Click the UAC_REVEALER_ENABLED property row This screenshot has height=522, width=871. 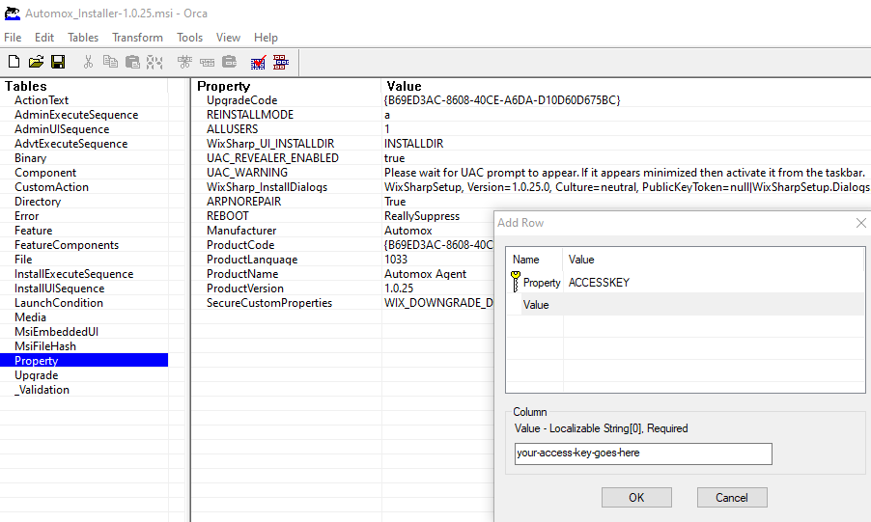[272, 157]
